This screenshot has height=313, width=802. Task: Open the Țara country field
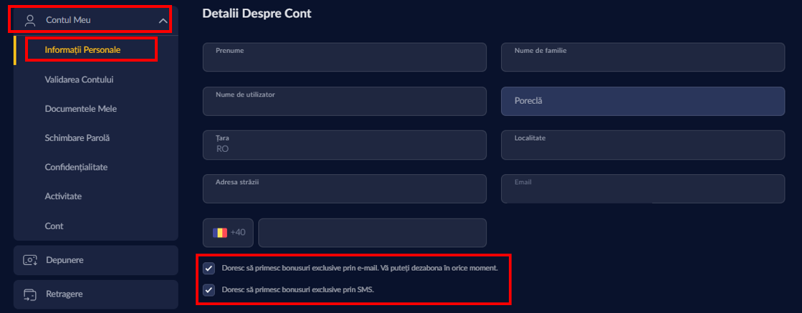point(345,145)
